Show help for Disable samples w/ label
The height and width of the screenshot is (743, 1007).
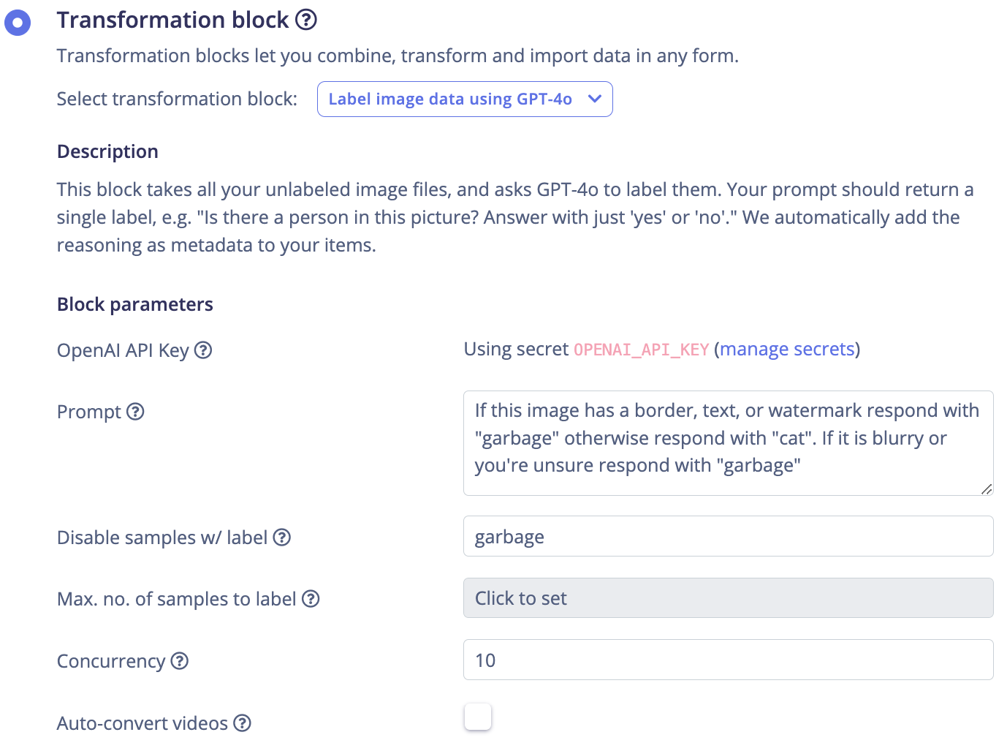282,538
